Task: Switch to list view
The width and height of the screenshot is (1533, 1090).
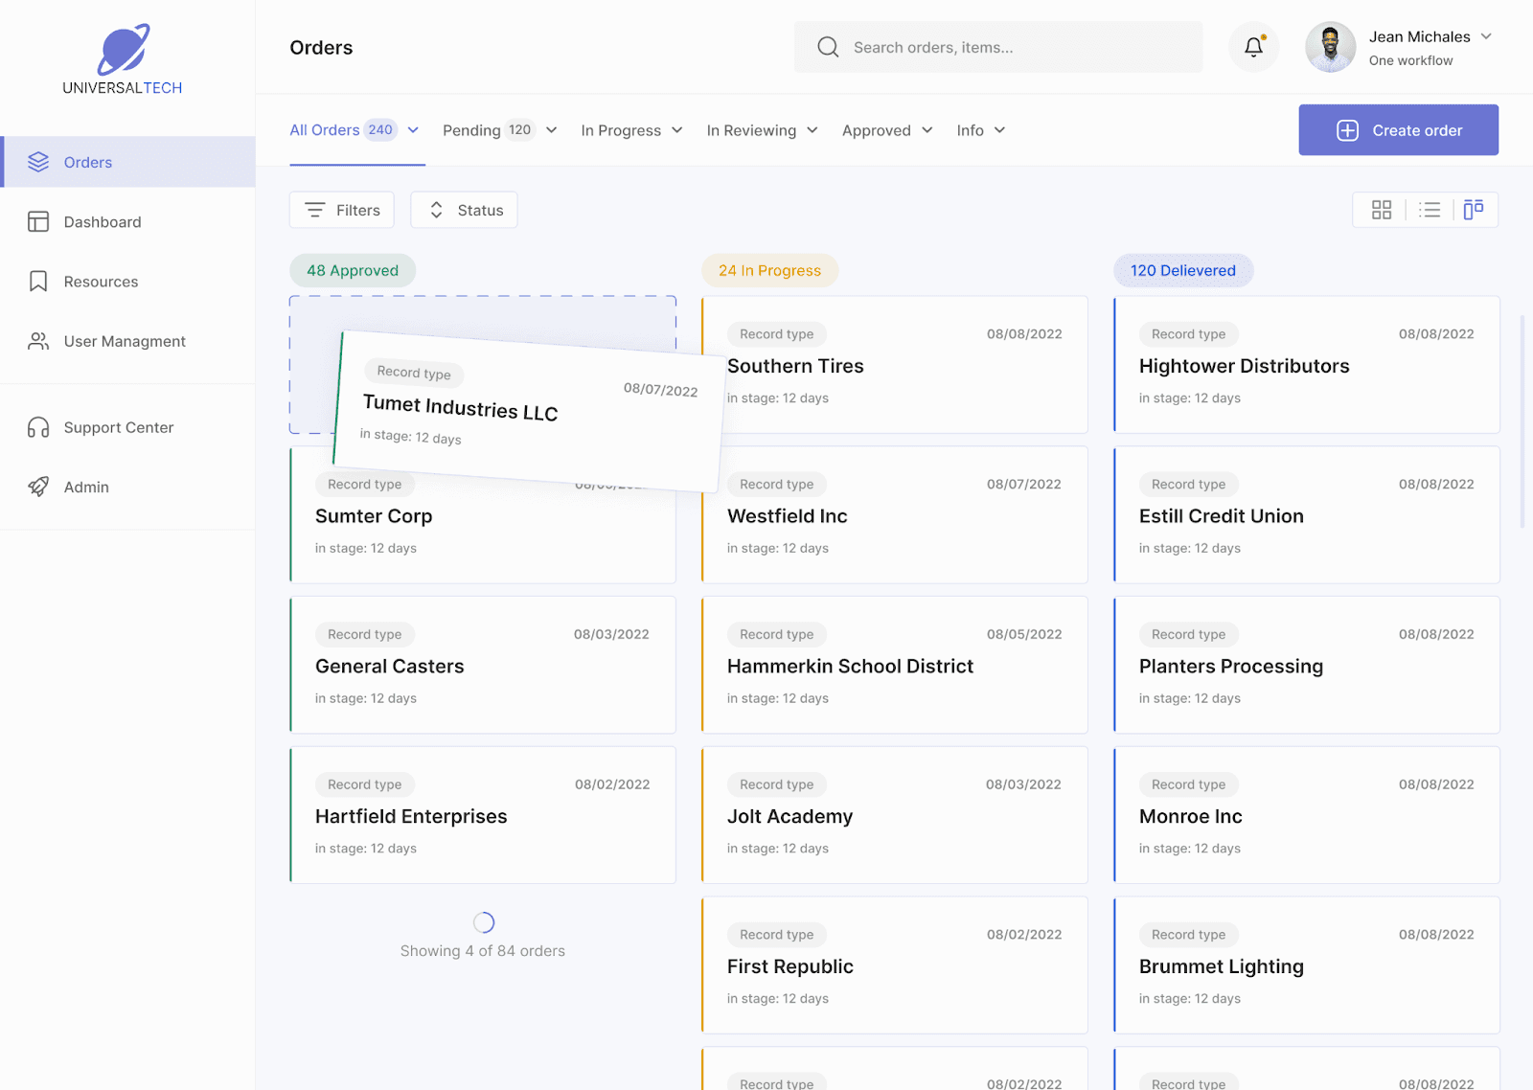Action: [1430, 210]
